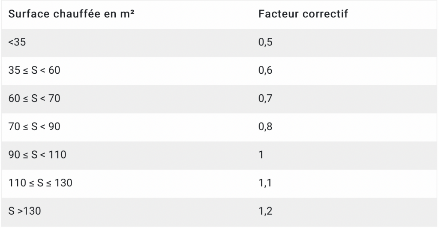Viewport: 439px width, 228px height.
Task: Select the 1,1 correction factor value
Action: [x=265, y=183]
